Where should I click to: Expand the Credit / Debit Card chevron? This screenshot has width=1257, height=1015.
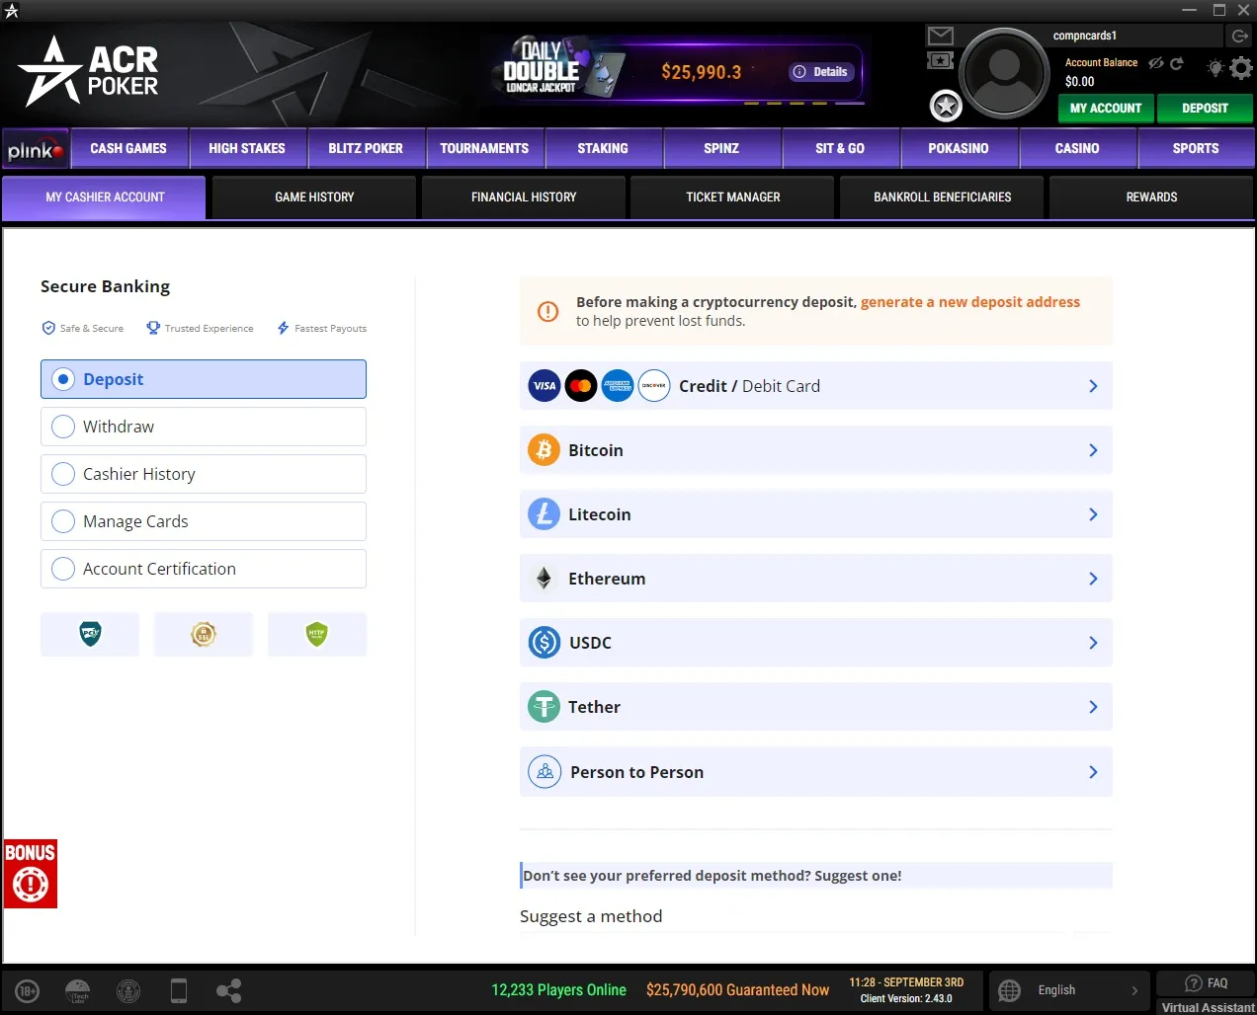click(1093, 386)
